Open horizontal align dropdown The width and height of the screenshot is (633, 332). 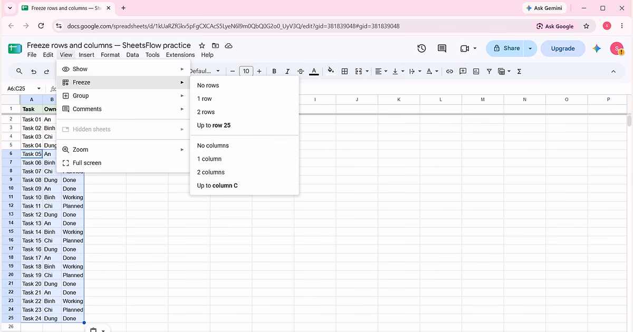click(381, 71)
